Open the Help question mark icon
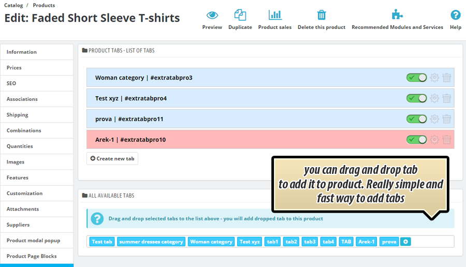The width and height of the screenshot is (466, 267). click(456, 14)
